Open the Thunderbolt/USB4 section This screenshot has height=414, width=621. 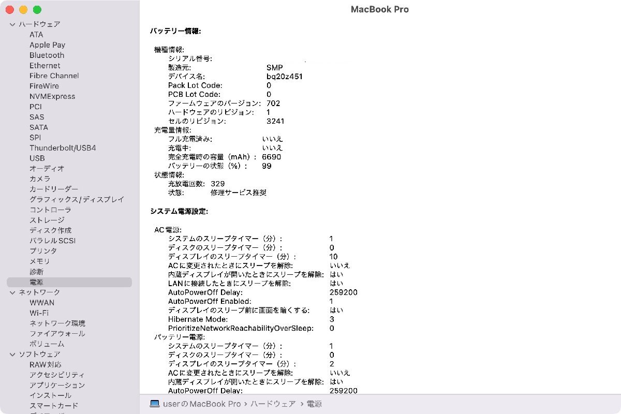[x=63, y=148]
